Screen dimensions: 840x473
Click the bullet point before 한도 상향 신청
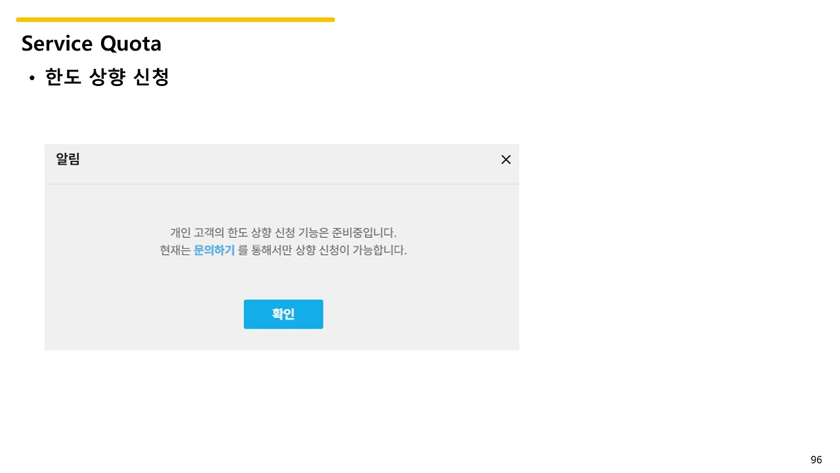pyautogui.click(x=31, y=79)
